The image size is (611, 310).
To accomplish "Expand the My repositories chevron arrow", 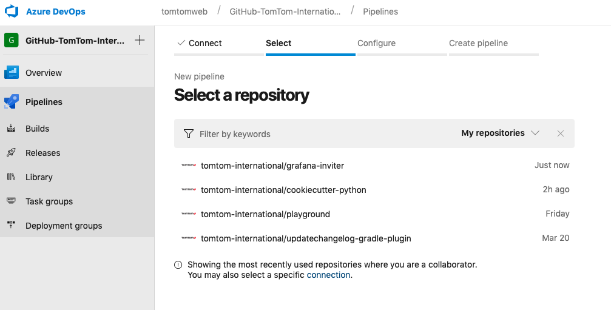I will coord(535,133).
